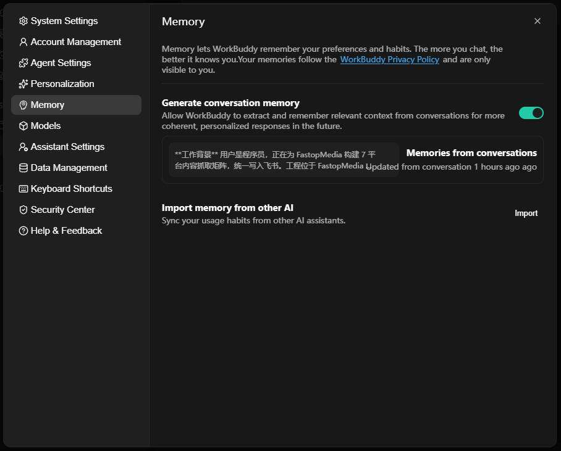Switch to Models settings
Image resolution: width=561 pixels, height=451 pixels.
click(x=76, y=126)
